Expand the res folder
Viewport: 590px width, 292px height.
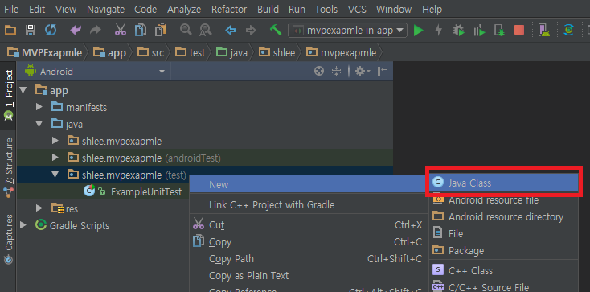pyautogui.click(x=39, y=208)
